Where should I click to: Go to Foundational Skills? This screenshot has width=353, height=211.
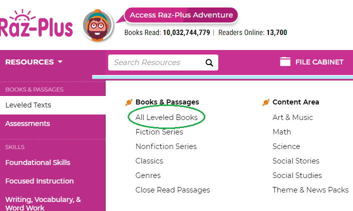38,162
